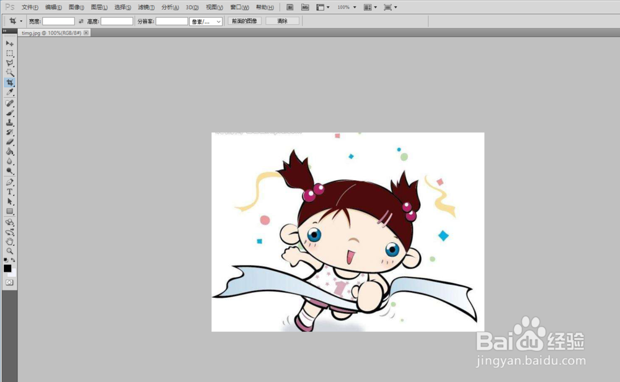Open the 窗口(W) menu
The width and height of the screenshot is (620, 382).
(239, 7)
